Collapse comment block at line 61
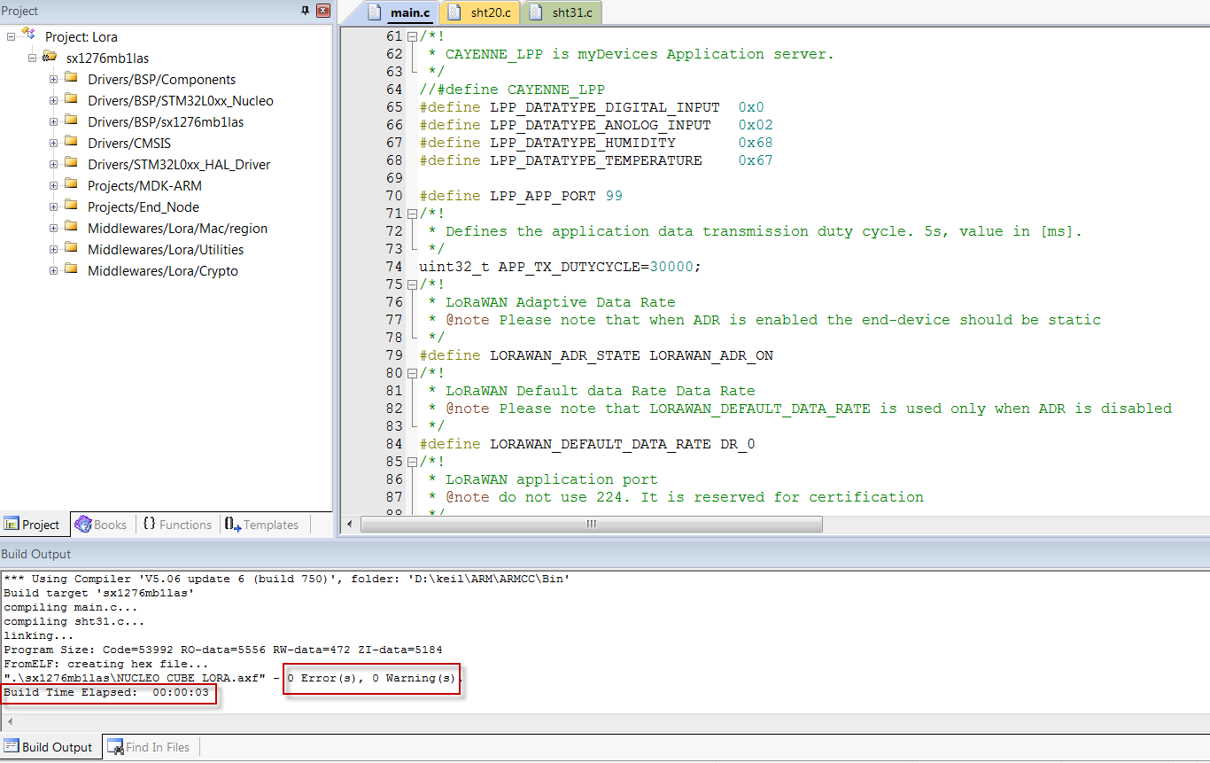The width and height of the screenshot is (1210, 763). click(x=412, y=36)
